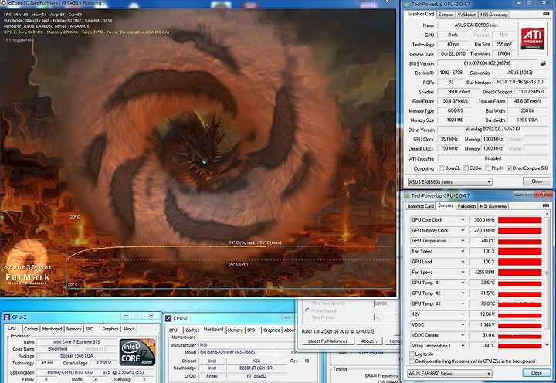Image resolution: width=556 pixels, height=383 pixels.
Task: Open Validation tab in GPU-Z card info window
Action: click(466, 15)
